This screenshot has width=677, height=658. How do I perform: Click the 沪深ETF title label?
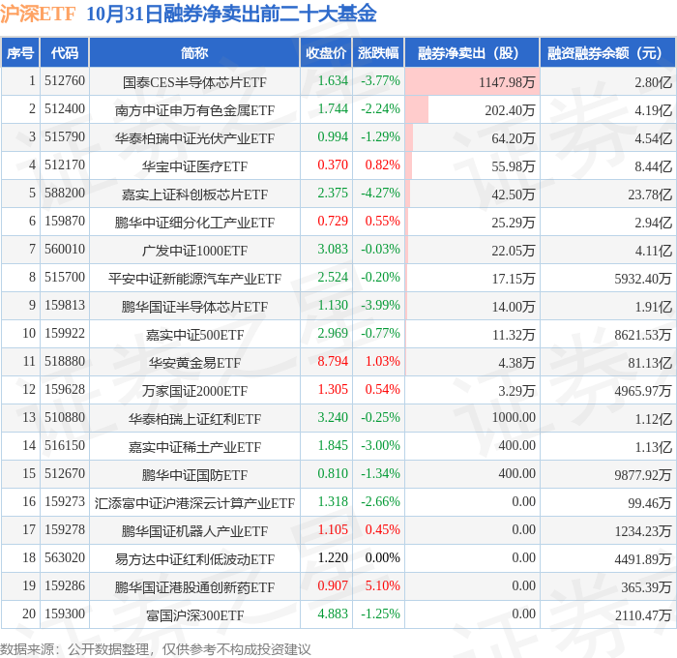(38, 15)
